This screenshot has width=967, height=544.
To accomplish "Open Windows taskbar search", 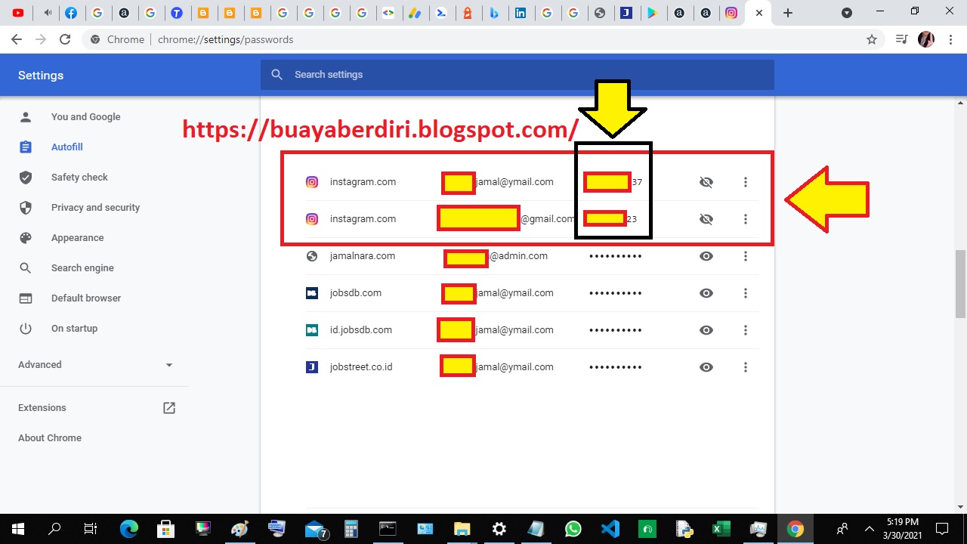I will coord(54,529).
